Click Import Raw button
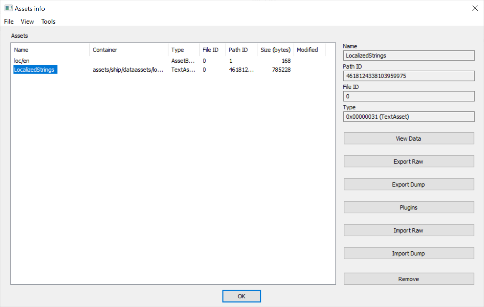 [409, 230]
